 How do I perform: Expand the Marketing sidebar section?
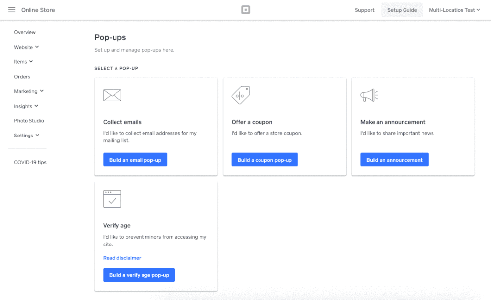pos(29,91)
